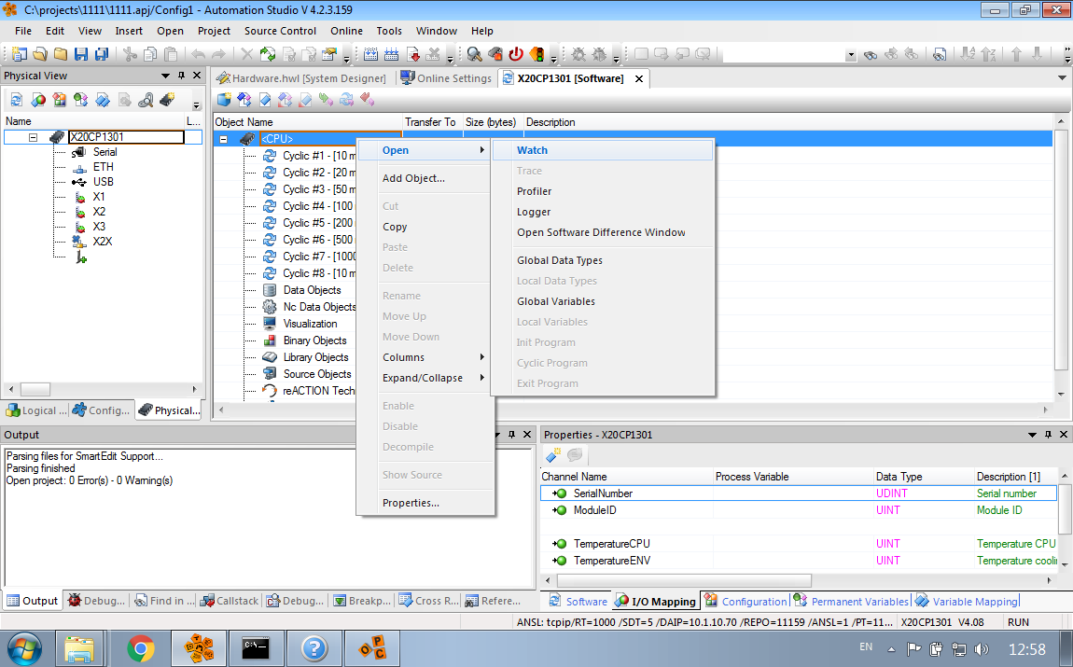1073x667 pixels.
Task: Switch to the Variable Mapping tab
Action: tap(967, 602)
